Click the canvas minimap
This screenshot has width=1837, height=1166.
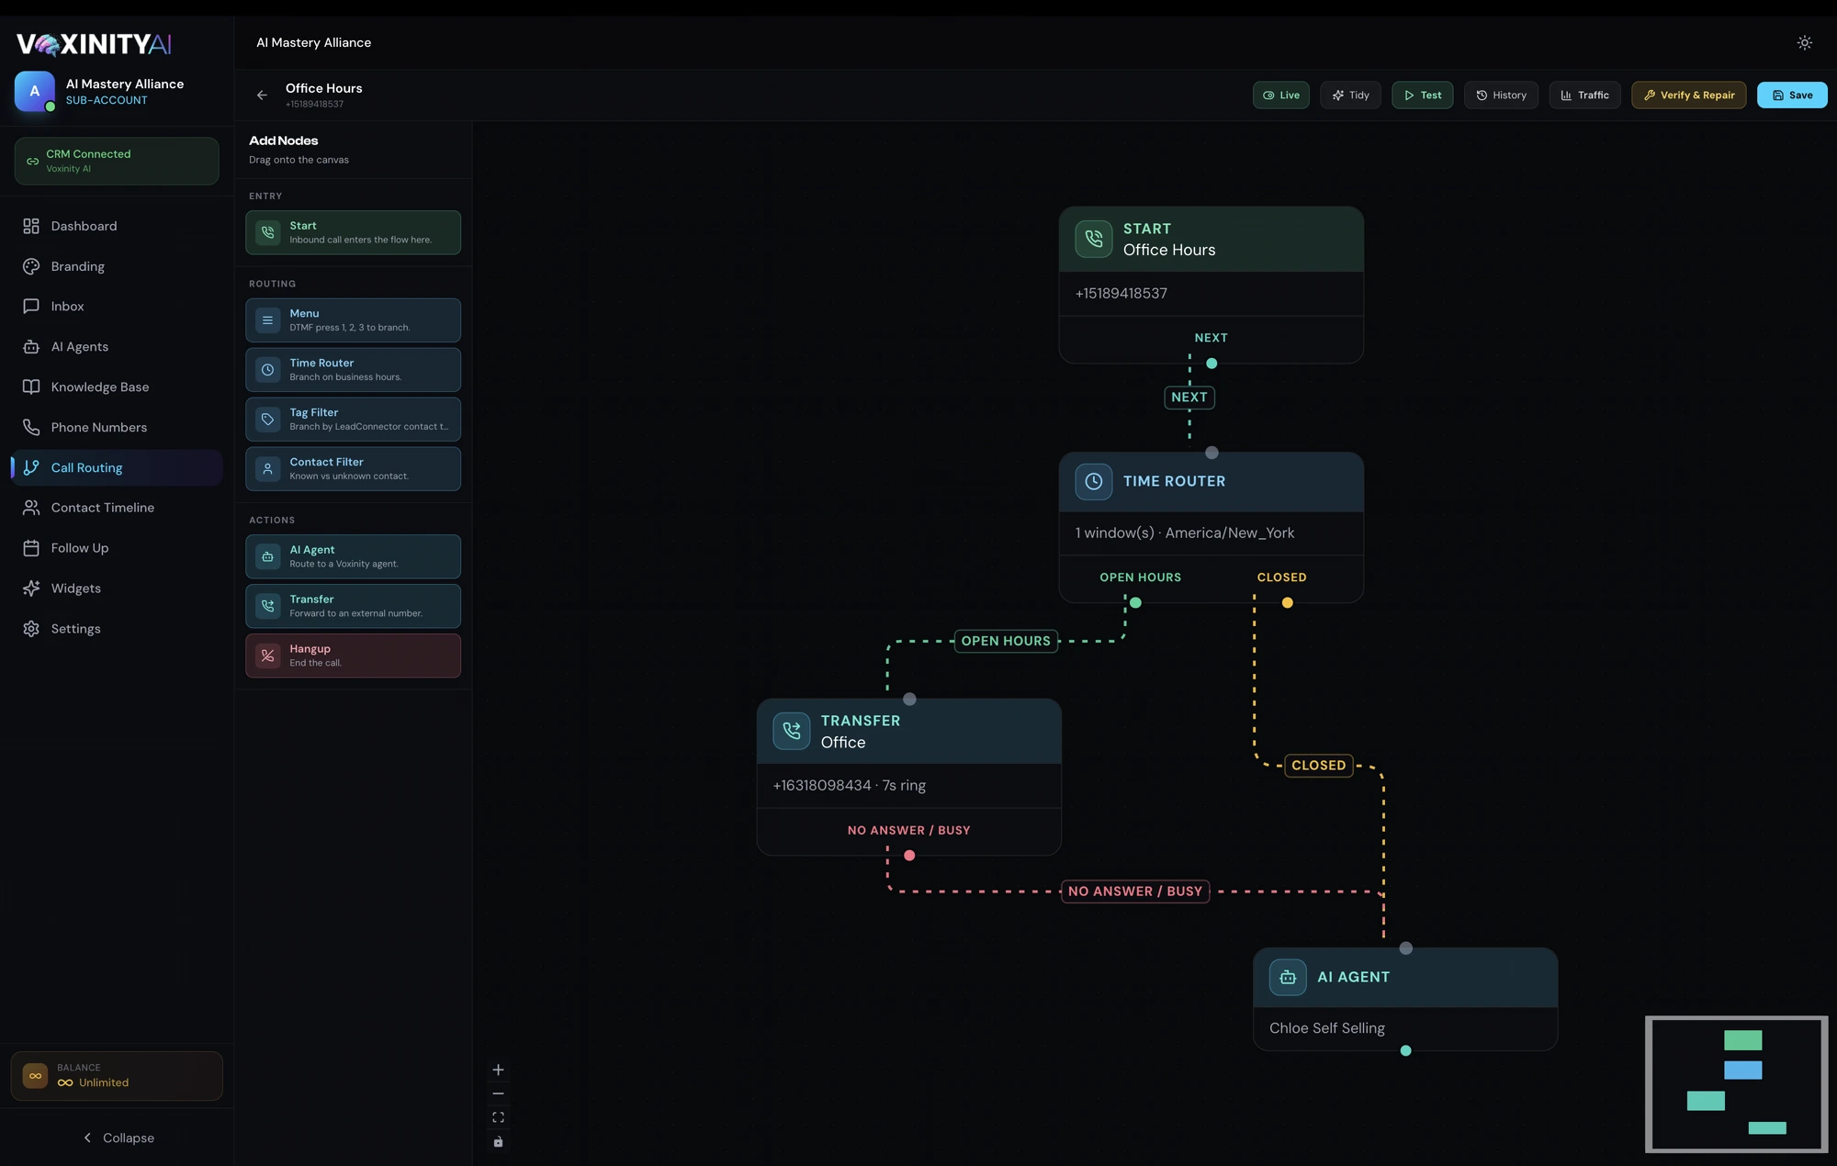[1736, 1083]
